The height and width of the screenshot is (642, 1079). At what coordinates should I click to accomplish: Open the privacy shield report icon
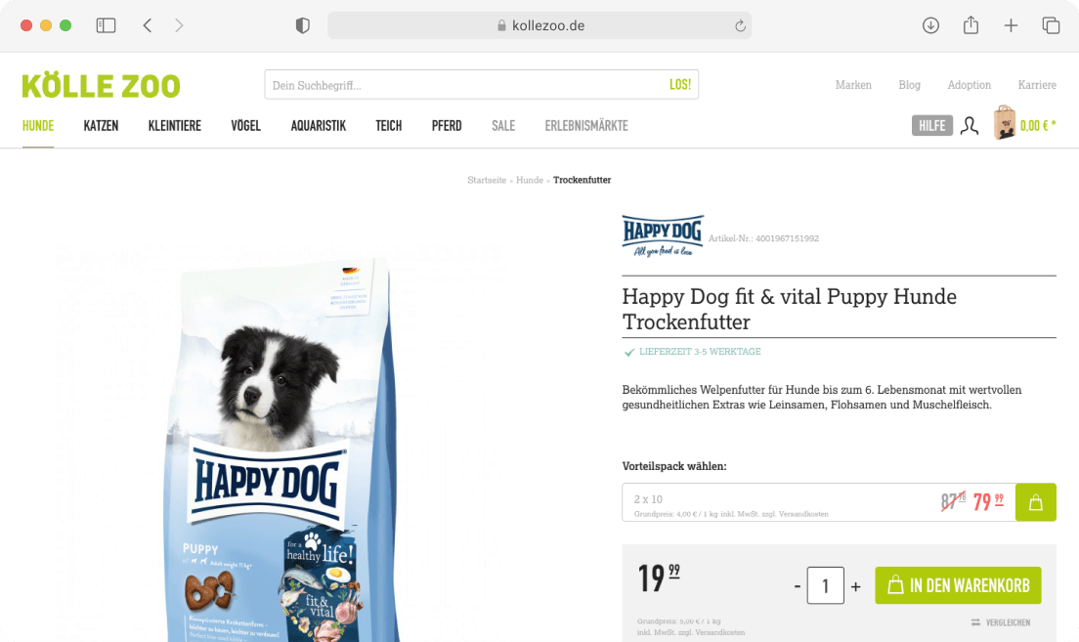pyautogui.click(x=303, y=25)
